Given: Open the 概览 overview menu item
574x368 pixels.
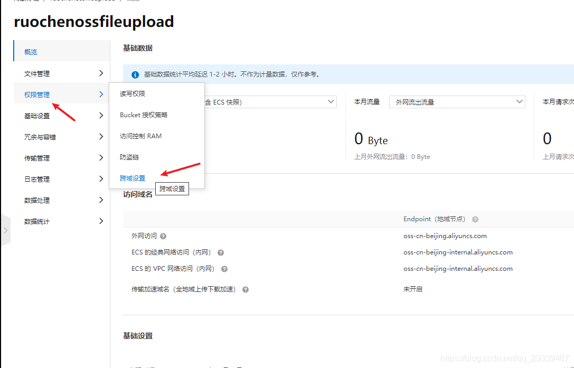Looking at the screenshot, I should 61,52.
